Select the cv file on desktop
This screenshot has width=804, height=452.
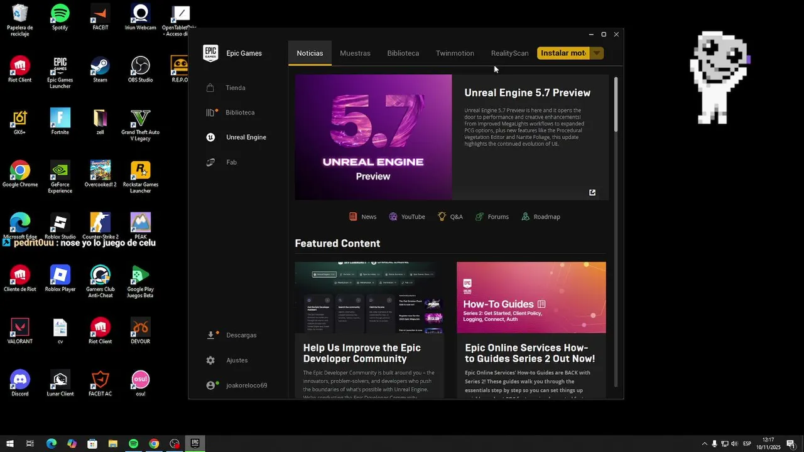60,331
